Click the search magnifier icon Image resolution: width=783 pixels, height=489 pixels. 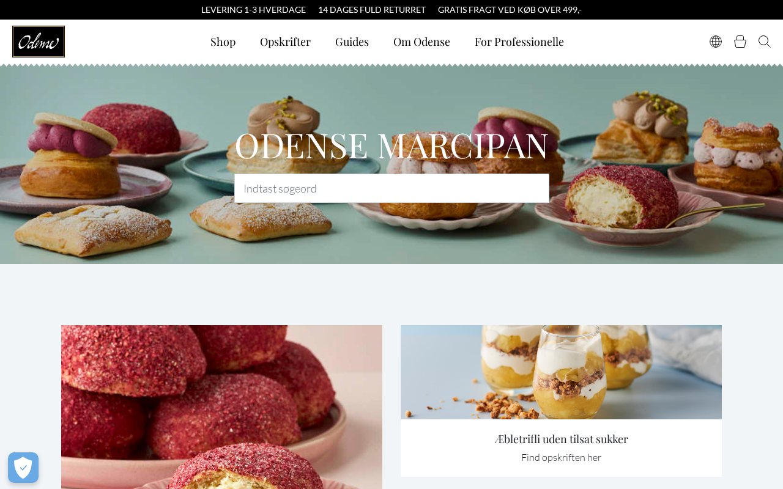click(x=765, y=42)
